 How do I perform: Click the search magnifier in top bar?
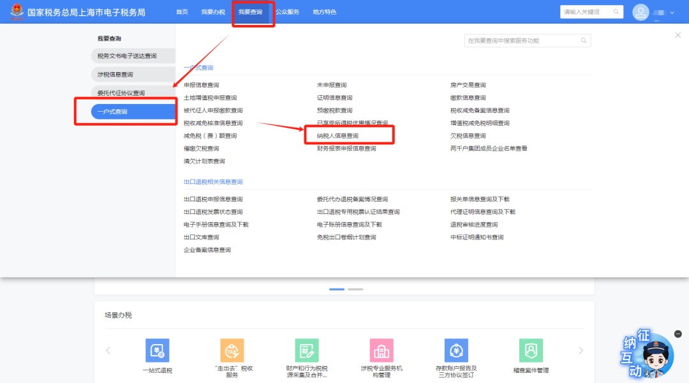tap(616, 12)
